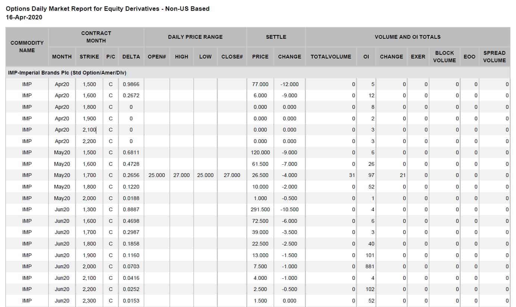Click the BLOCK VOLUME column header
516x307 pixels.
tap(444, 57)
